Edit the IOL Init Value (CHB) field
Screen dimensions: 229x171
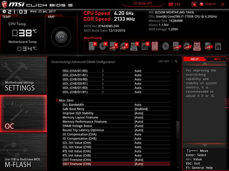(138, 147)
